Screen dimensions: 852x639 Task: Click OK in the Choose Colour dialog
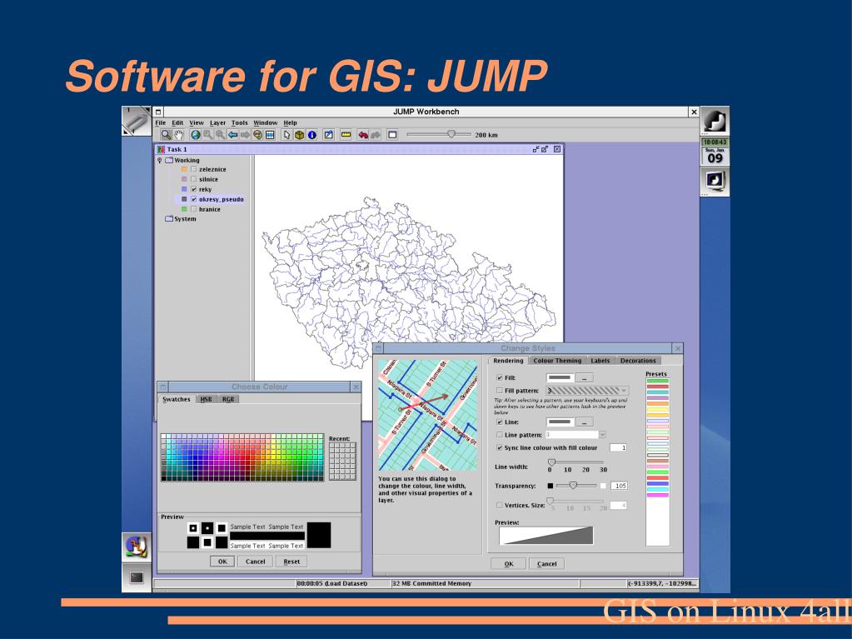click(x=222, y=562)
